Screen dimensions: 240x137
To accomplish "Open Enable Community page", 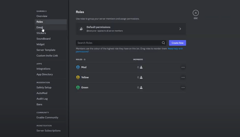I will [x=47, y=118].
